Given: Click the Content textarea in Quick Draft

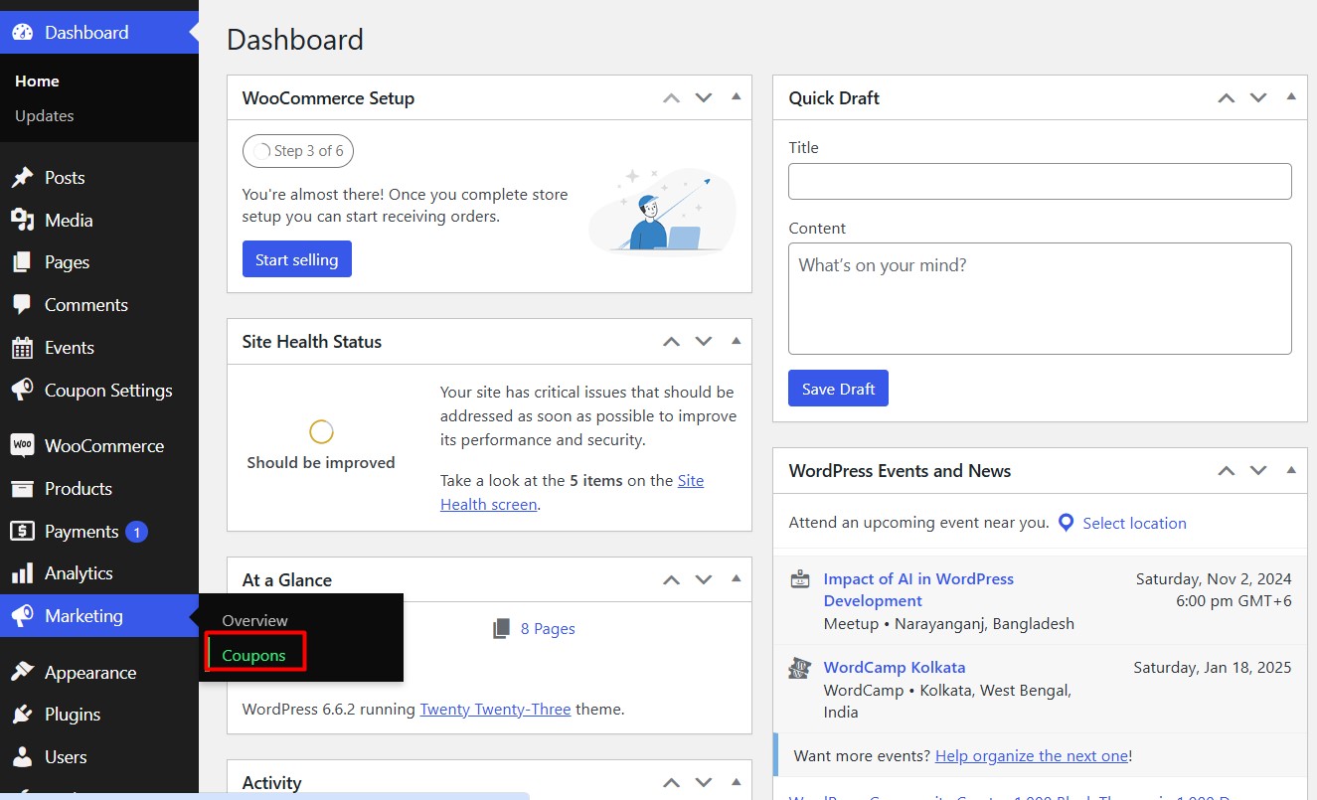Looking at the screenshot, I should point(1040,299).
